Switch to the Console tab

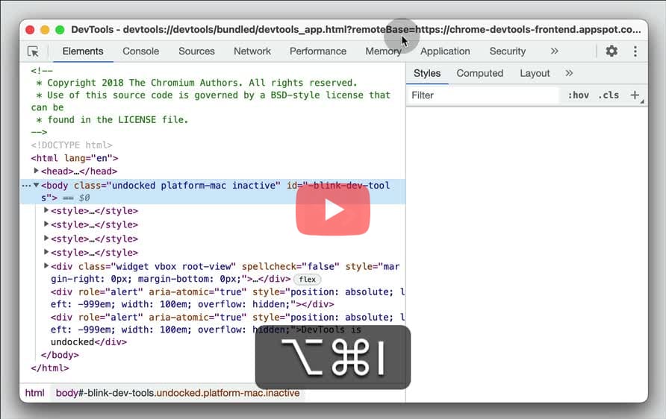pos(140,51)
